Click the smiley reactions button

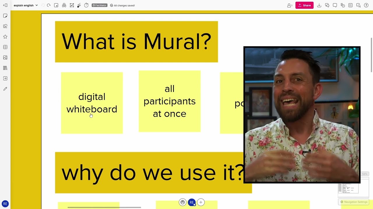pos(183,202)
